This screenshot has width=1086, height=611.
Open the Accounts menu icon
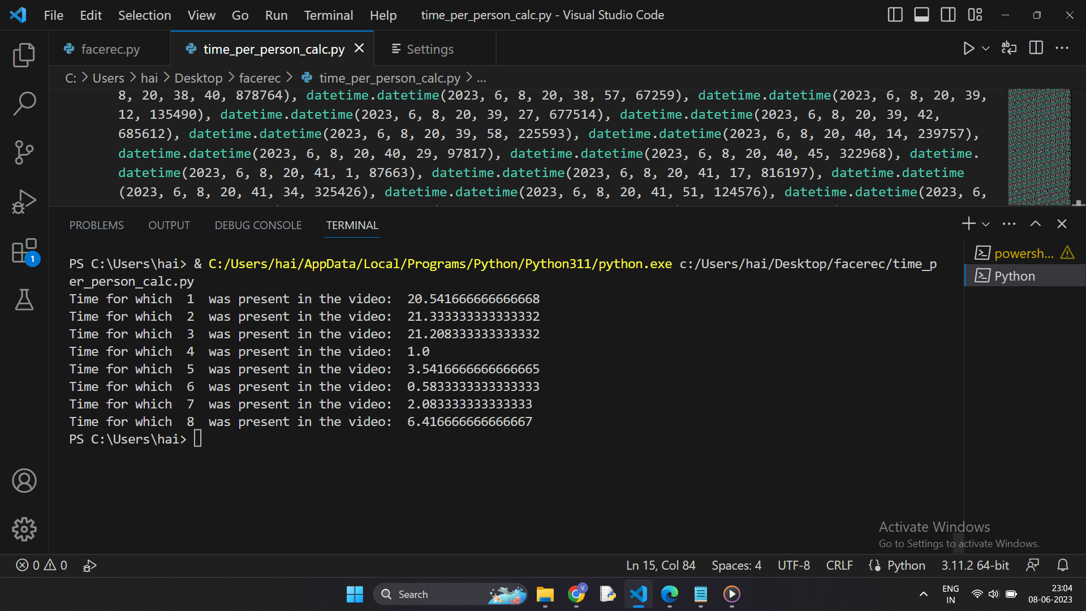tap(24, 480)
